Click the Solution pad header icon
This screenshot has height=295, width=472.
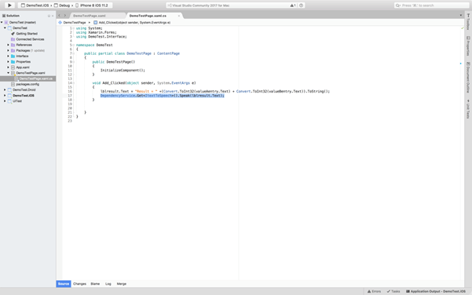pyautogui.click(x=4, y=16)
